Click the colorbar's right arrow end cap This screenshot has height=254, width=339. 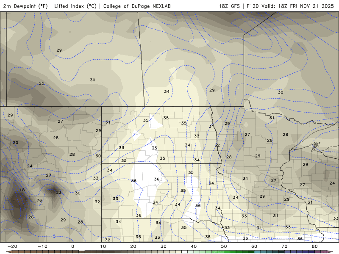coord(330,251)
